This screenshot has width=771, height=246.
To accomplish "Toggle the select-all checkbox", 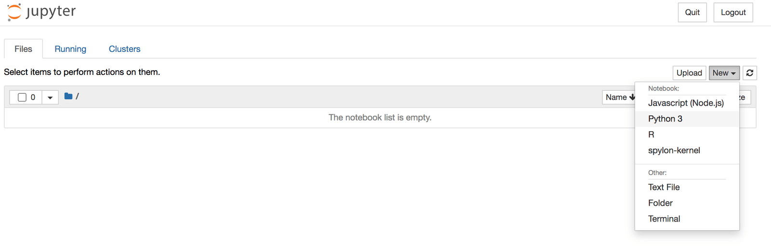I will point(22,97).
